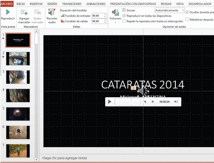
Task: Toggle Reproducir en todas las diapositivas checkbox
Action: pos(124,16)
